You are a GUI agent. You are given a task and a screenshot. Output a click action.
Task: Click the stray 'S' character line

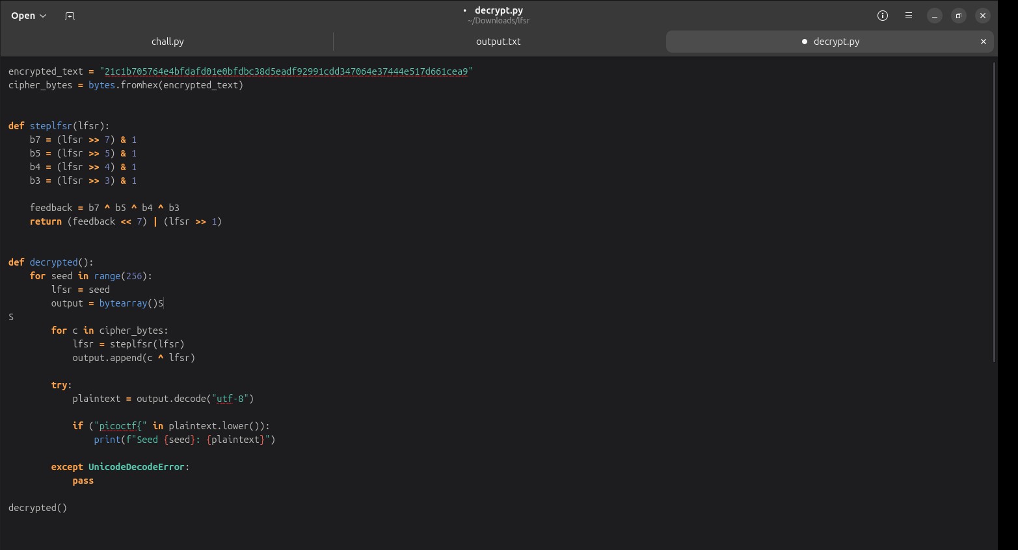[x=11, y=317]
